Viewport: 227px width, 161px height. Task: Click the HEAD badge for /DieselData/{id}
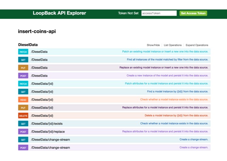(23, 100)
